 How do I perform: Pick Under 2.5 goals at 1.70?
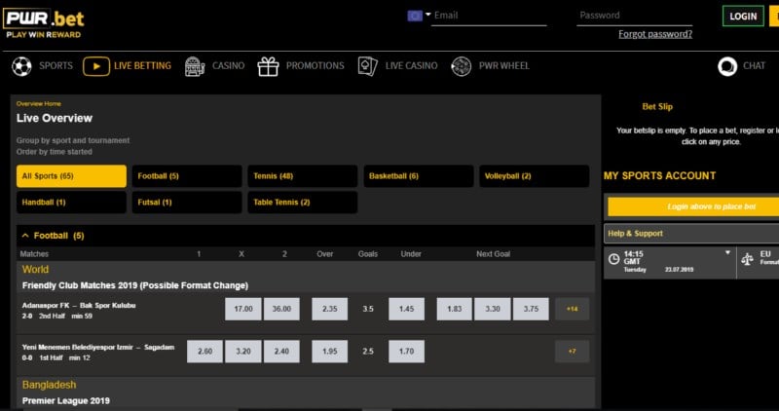[406, 352]
